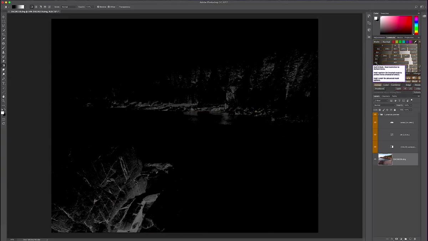
Task: Hide the DSC06238.dng layer
Action: point(375,159)
